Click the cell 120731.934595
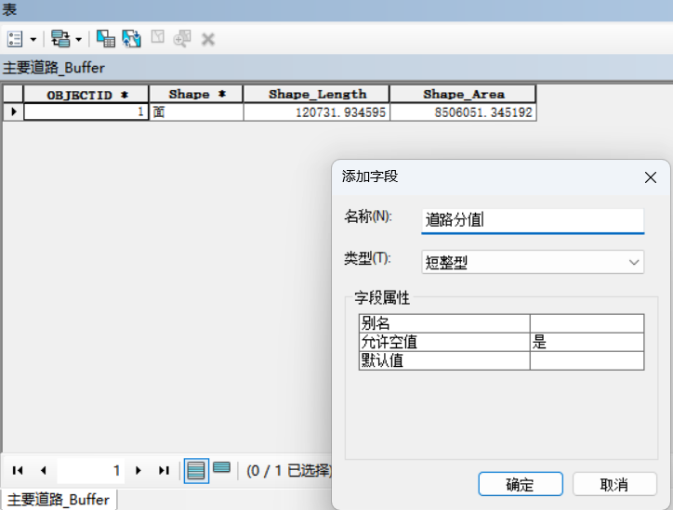The image size is (673, 510). 317,112
